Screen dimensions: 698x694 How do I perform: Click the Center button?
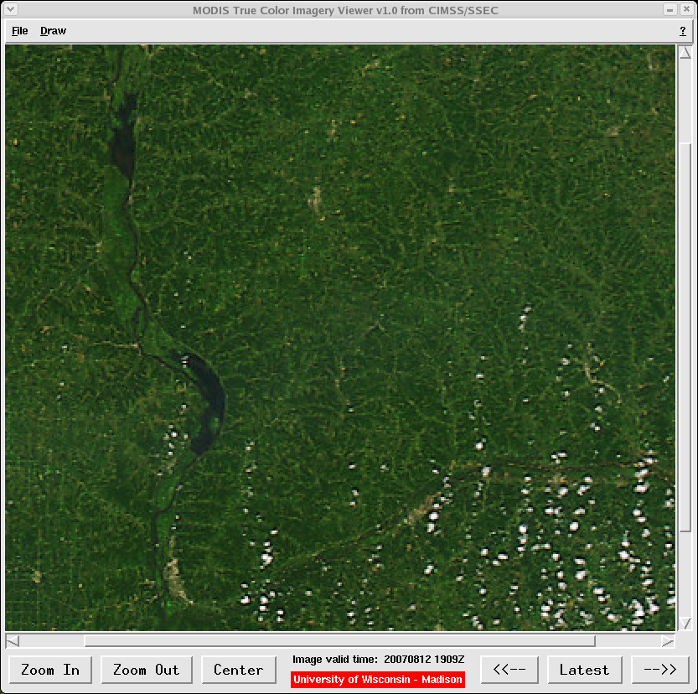tap(239, 670)
